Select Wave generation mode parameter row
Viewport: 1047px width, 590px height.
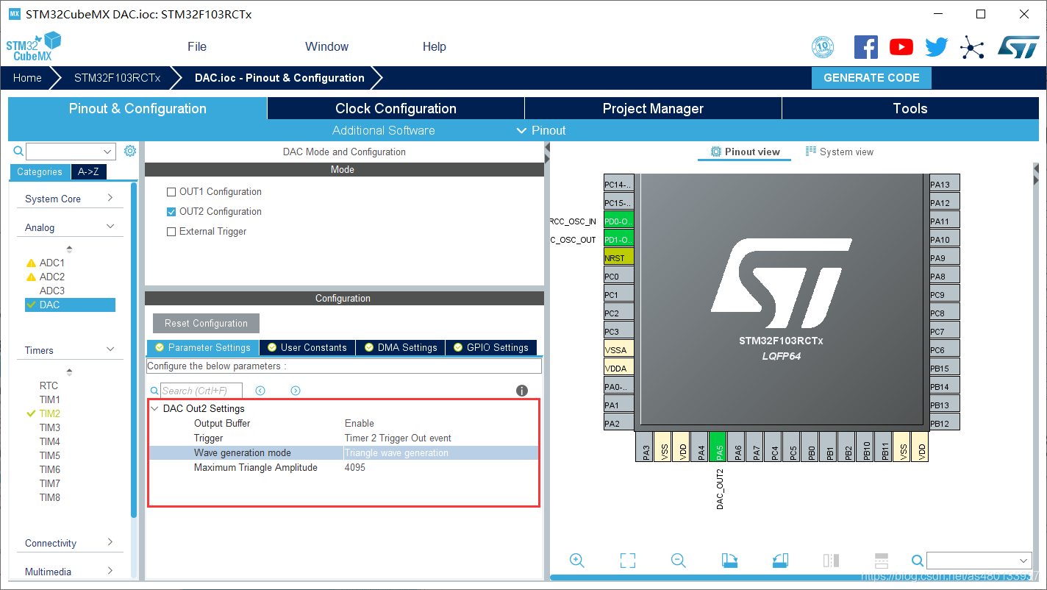pyautogui.click(x=343, y=452)
